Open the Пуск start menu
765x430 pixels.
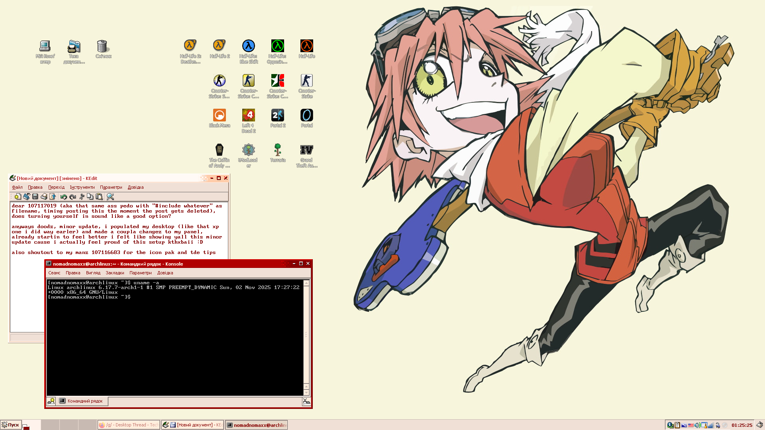click(11, 425)
